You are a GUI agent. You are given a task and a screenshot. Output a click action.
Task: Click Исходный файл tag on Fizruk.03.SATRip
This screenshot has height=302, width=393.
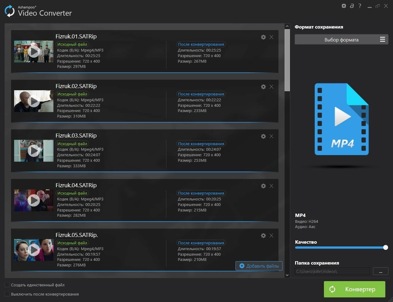pos(72,144)
